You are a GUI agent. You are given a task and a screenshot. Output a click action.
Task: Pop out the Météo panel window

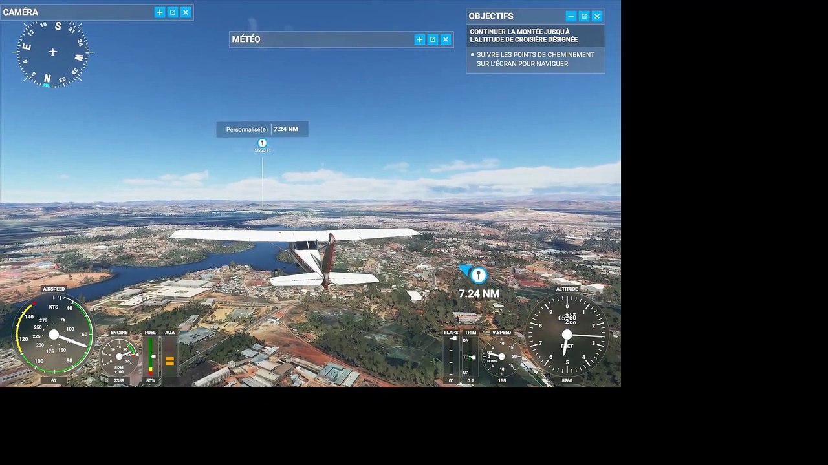click(433, 39)
